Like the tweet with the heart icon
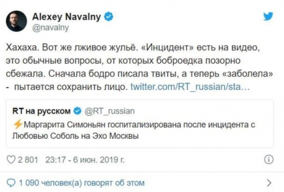This screenshot has height=192, width=284. 13,159
